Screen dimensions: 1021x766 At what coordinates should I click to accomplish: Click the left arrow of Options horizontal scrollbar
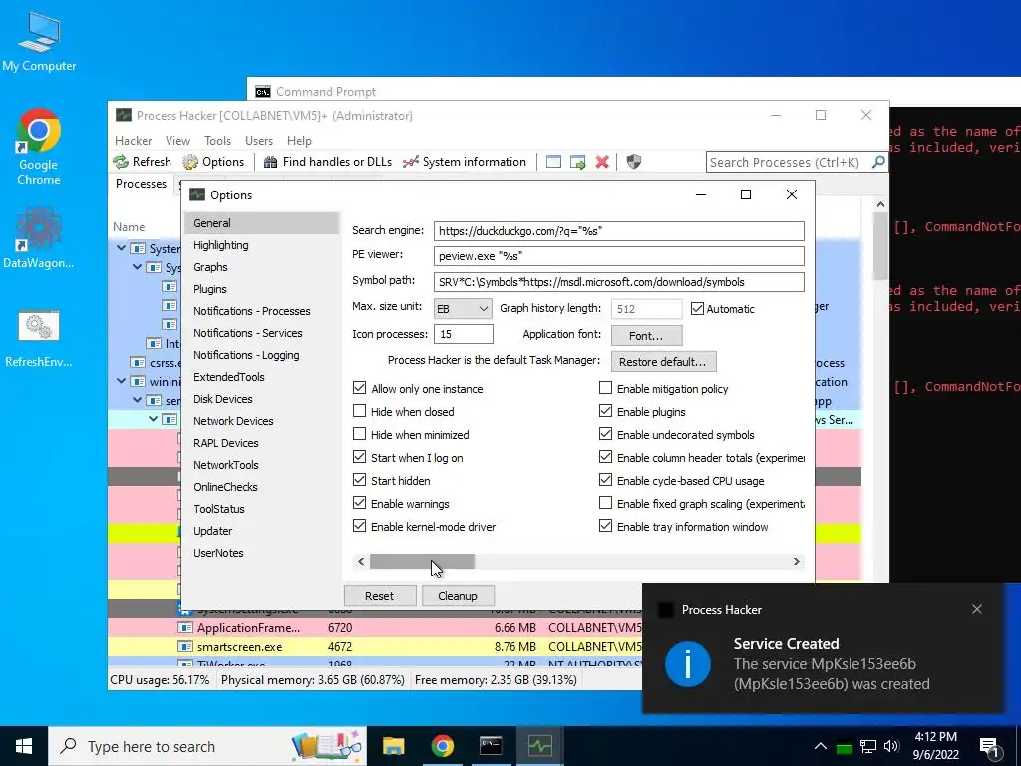361,561
